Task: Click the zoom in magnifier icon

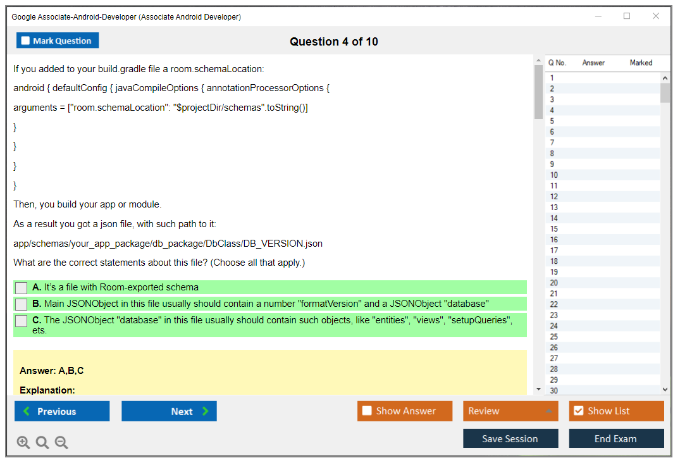Action: pos(23,443)
